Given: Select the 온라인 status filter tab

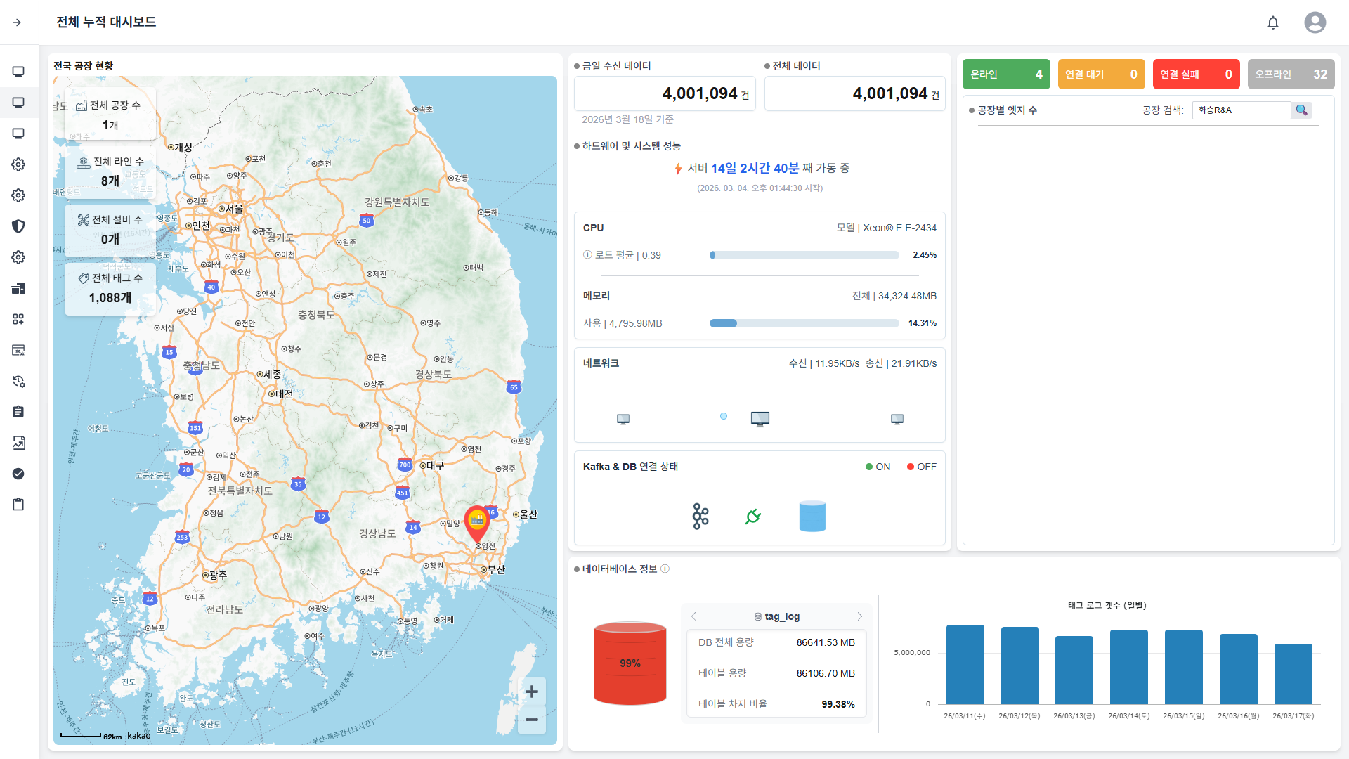Looking at the screenshot, I should click(1005, 74).
